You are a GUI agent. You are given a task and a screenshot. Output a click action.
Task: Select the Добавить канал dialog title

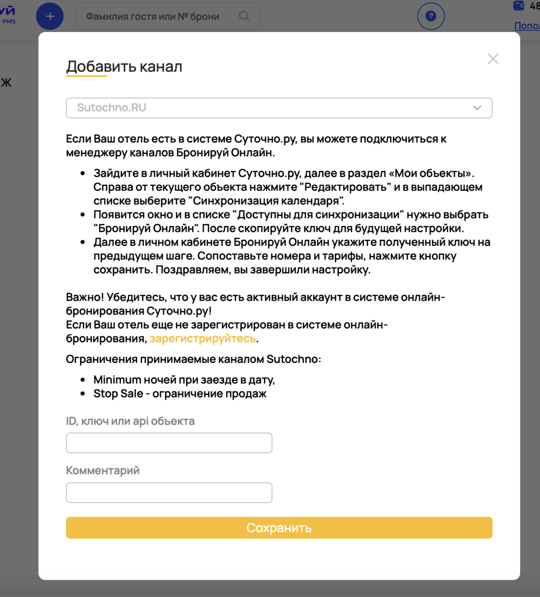tap(124, 66)
